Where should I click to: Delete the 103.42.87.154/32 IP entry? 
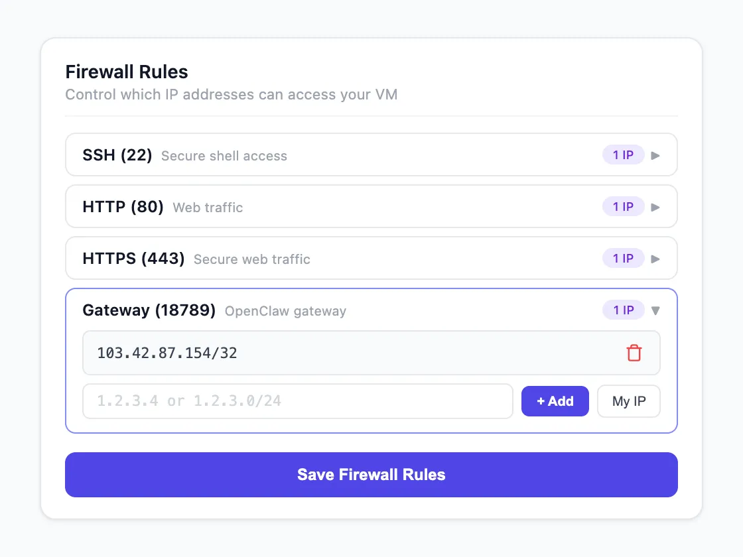(634, 353)
